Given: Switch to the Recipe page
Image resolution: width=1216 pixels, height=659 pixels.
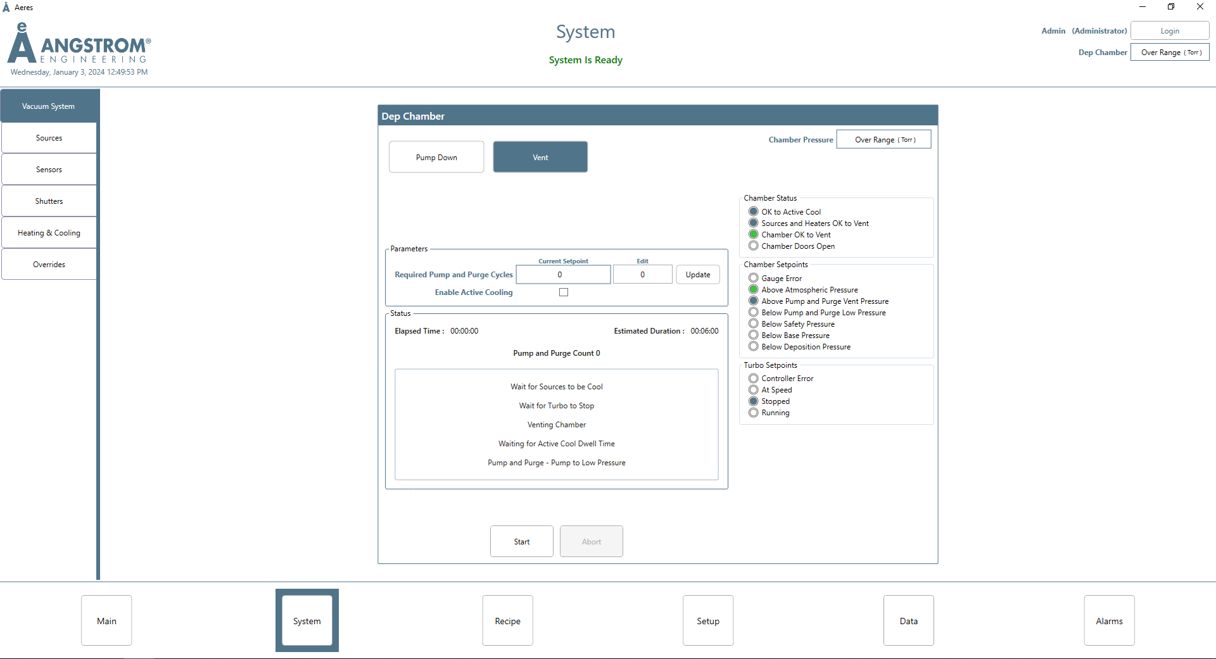Looking at the screenshot, I should pyautogui.click(x=507, y=621).
